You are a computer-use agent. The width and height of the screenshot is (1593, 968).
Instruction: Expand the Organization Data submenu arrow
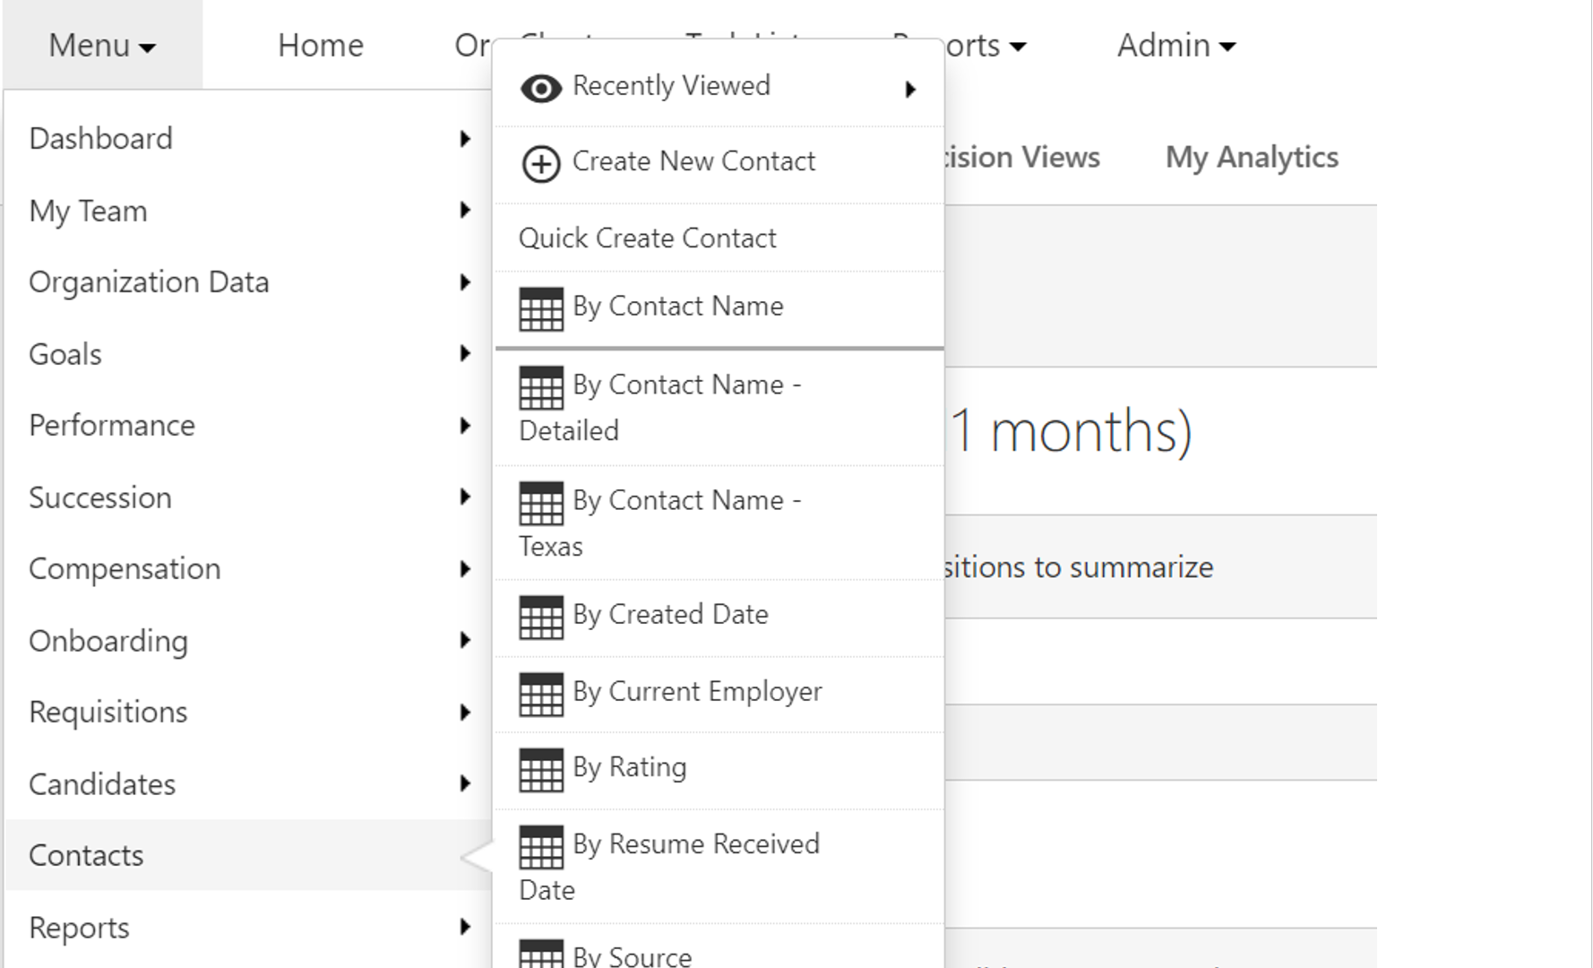(x=465, y=282)
